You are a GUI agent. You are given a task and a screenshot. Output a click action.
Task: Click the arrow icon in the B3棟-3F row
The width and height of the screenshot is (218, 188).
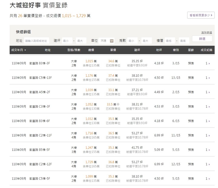[209, 63]
